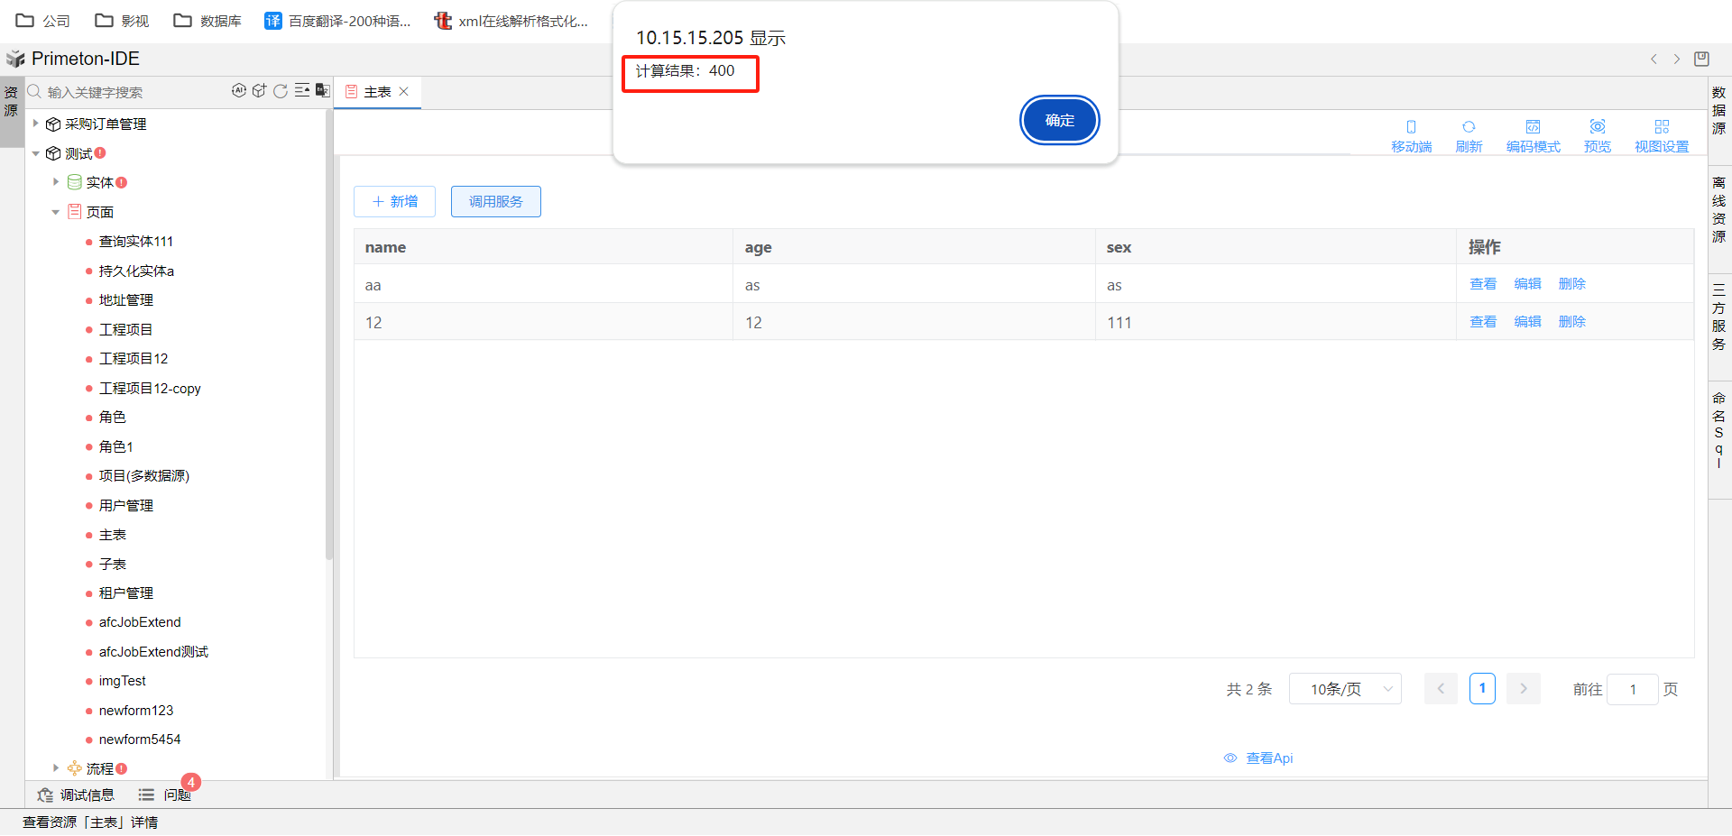Click the AI assistant icon in resource toolbar

click(239, 91)
